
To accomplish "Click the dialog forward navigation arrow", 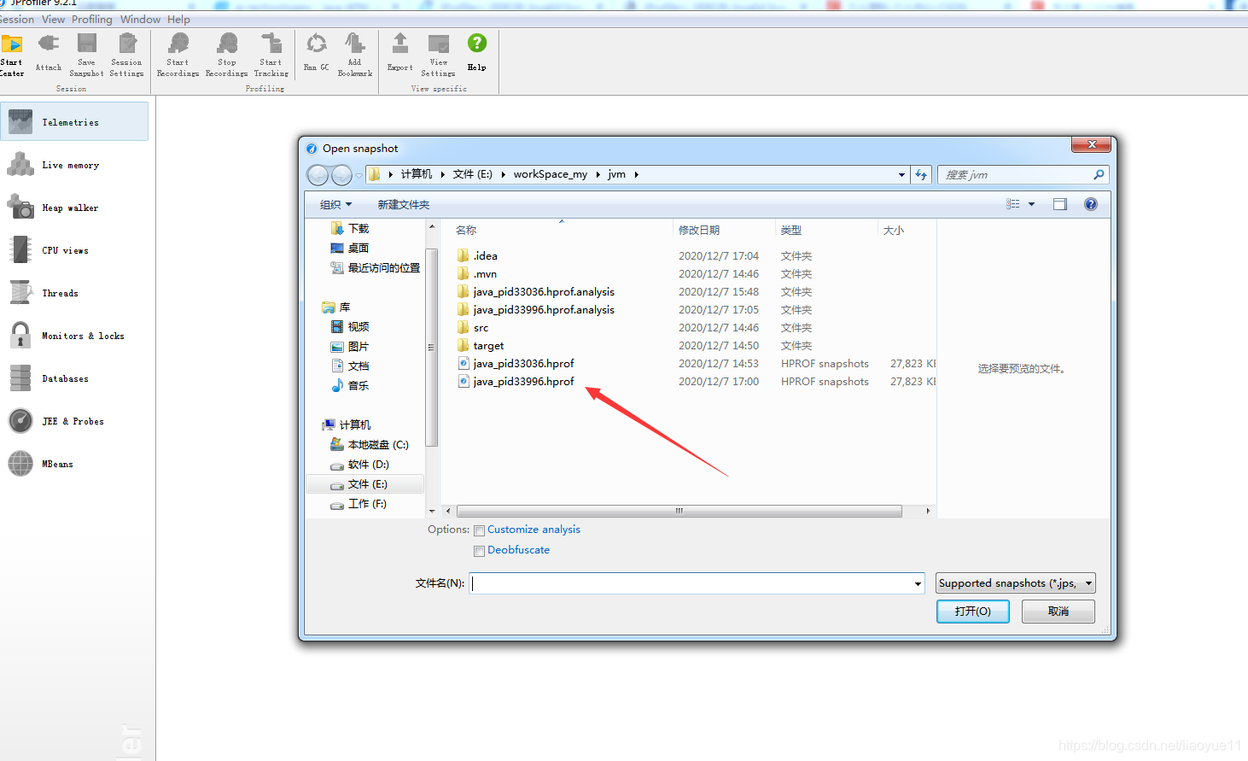I will [341, 175].
